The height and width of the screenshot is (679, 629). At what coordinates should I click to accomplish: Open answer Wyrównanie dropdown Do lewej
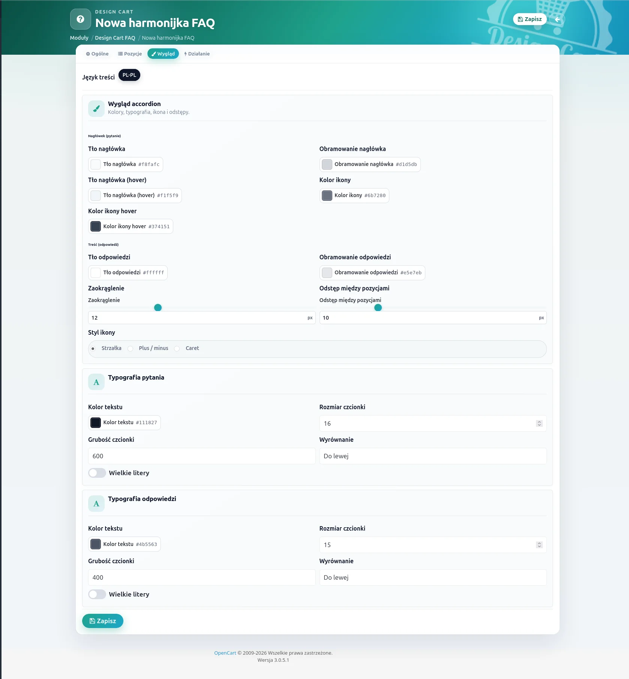(433, 577)
